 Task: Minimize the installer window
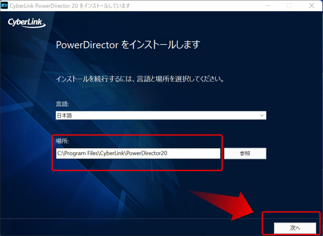[x=268, y=6]
